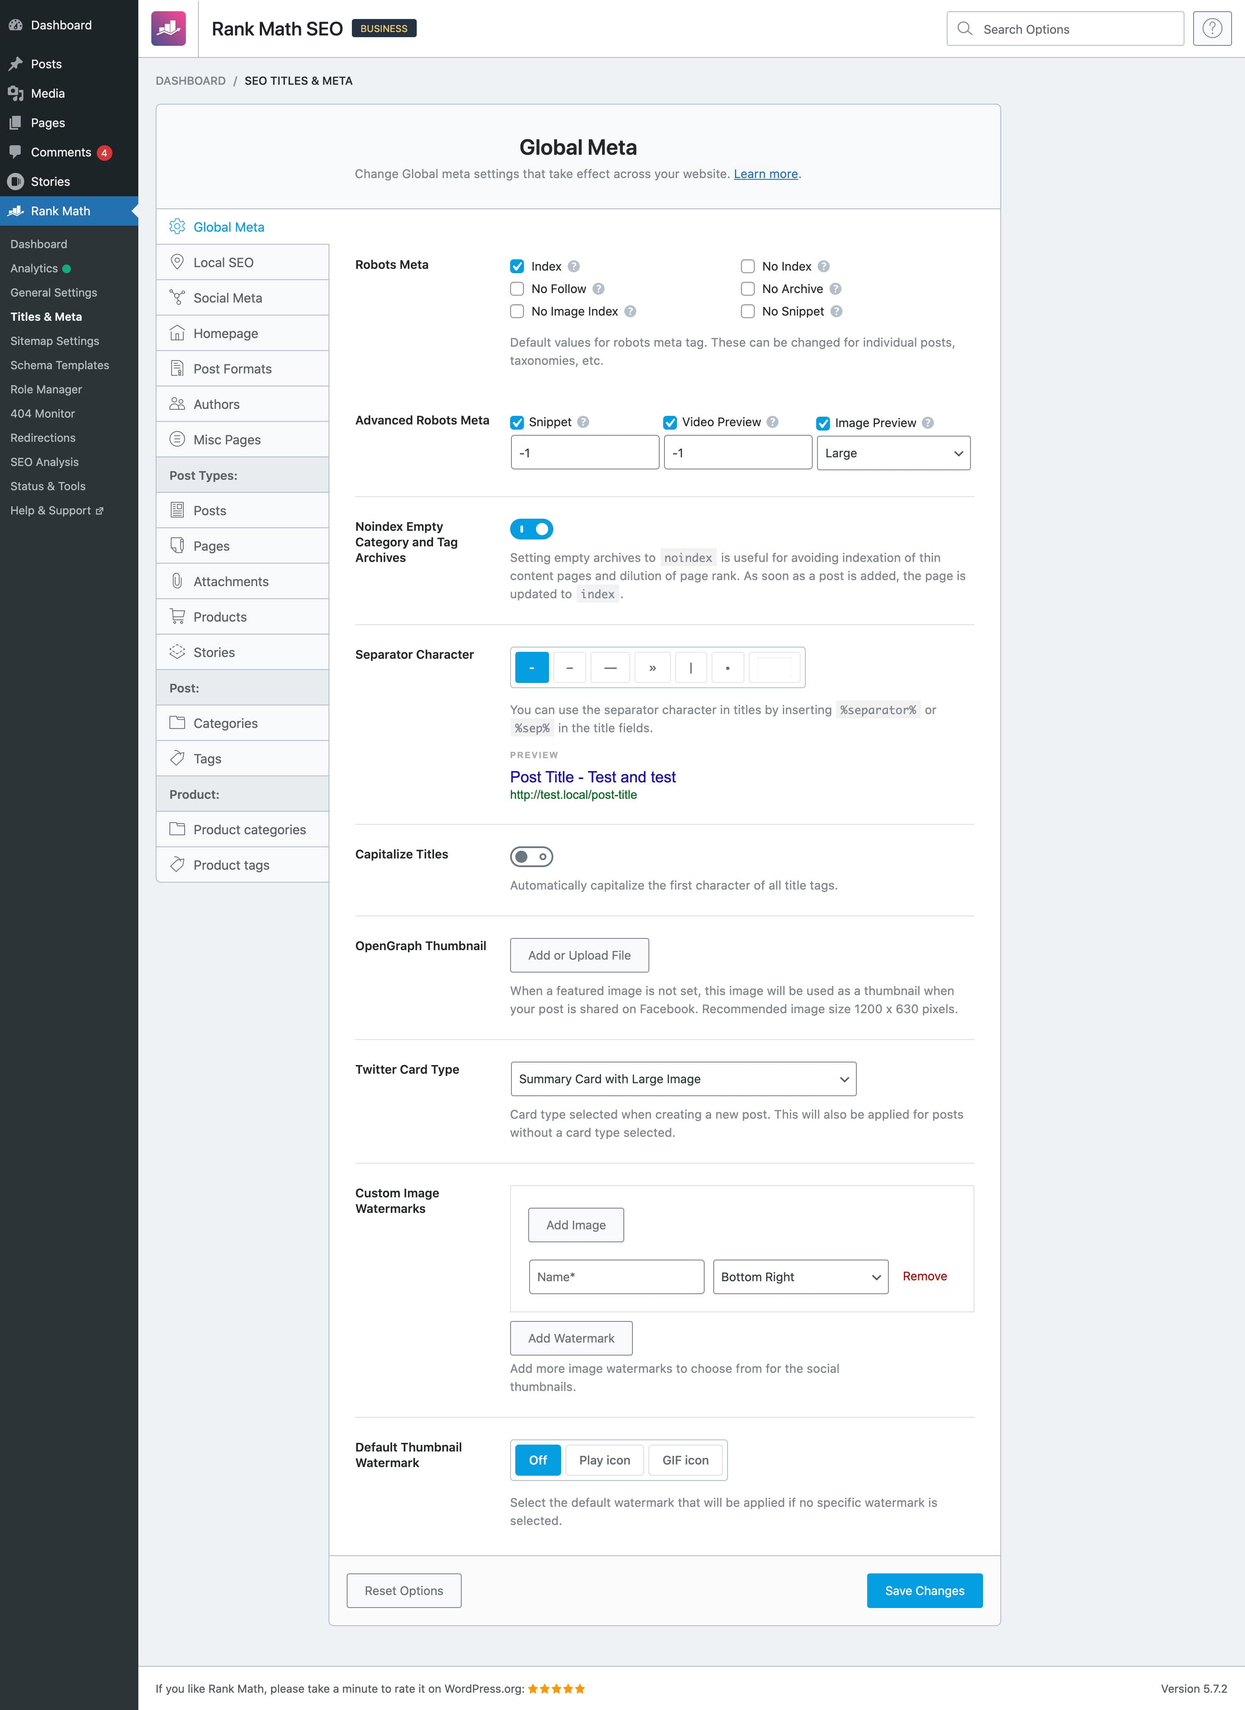The image size is (1245, 1710).
Task: Check the No Index checkbox
Action: click(x=748, y=266)
